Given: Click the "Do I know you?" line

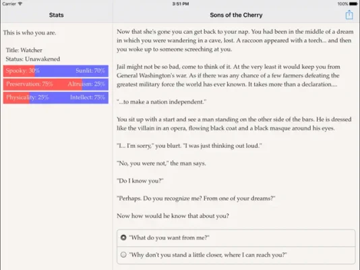Looking at the screenshot, I should (140, 181).
